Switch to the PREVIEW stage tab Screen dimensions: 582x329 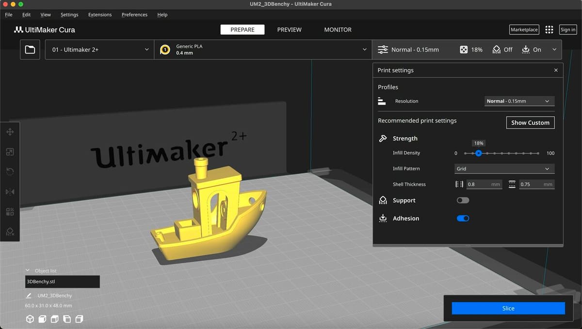tap(290, 30)
